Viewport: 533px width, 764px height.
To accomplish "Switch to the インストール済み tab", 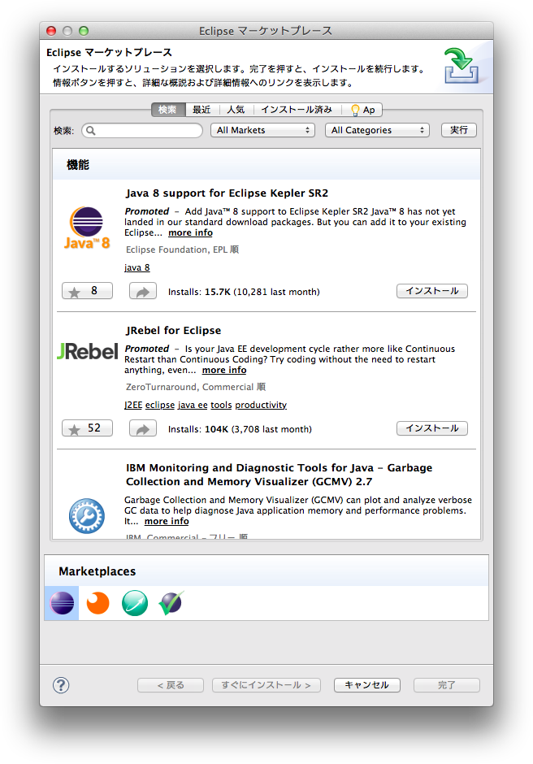I will [297, 110].
